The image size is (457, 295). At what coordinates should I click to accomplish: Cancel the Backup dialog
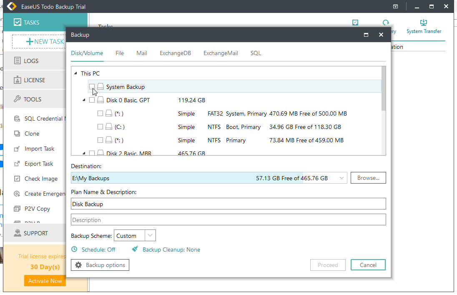(368, 265)
